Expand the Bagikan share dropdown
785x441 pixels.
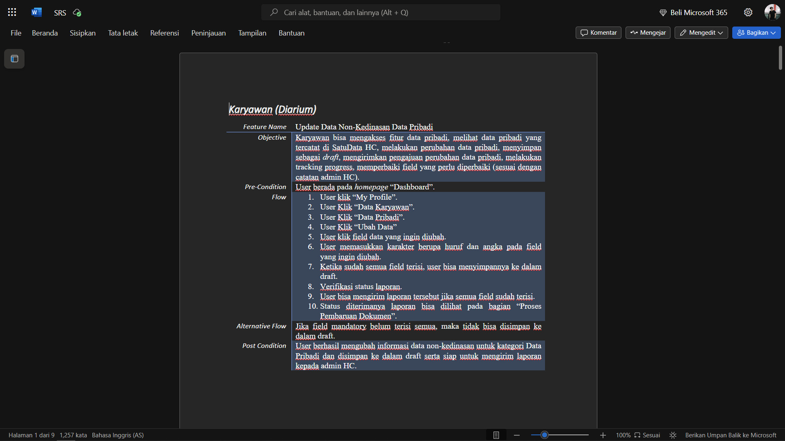click(x=756, y=33)
